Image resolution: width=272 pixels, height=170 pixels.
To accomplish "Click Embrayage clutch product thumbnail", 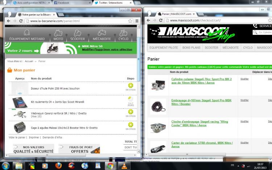I will point(158,107).
